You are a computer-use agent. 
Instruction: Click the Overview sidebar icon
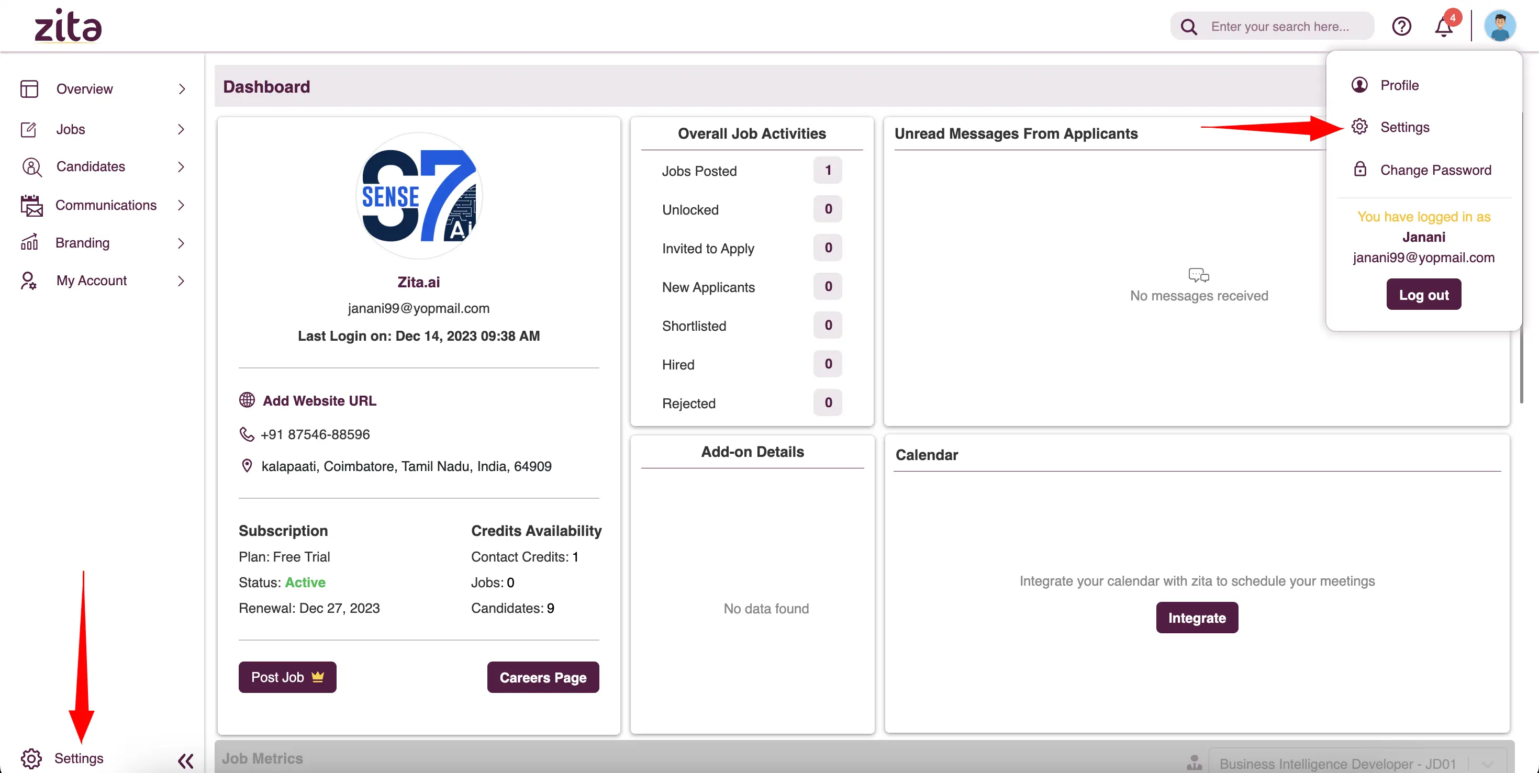[29, 89]
